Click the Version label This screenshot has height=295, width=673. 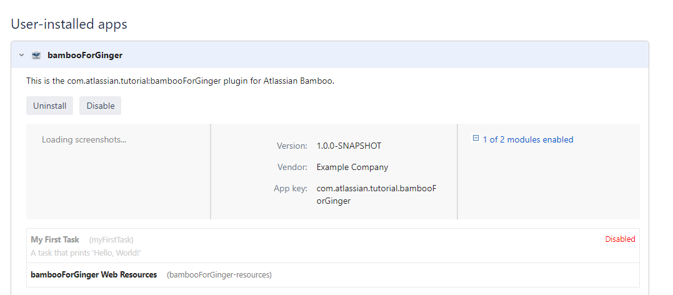pyautogui.click(x=292, y=146)
